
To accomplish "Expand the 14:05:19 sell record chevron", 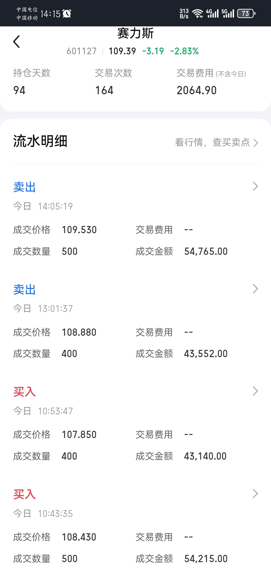I will (x=255, y=186).
